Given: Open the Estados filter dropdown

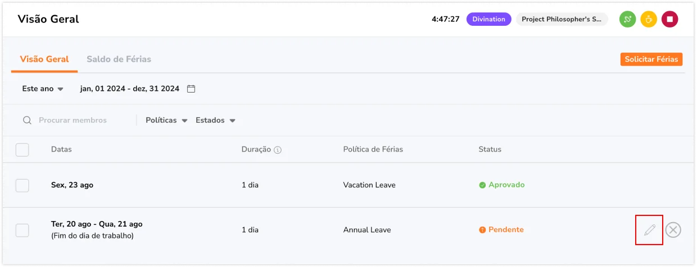Looking at the screenshot, I should 215,120.
